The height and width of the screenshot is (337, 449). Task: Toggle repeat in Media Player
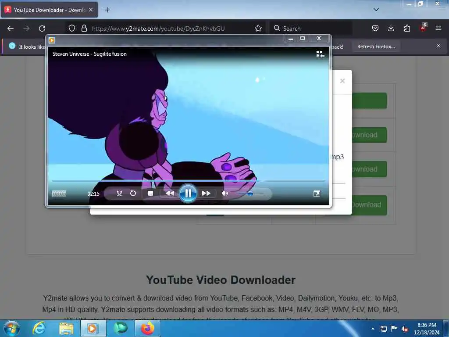pyautogui.click(x=133, y=194)
